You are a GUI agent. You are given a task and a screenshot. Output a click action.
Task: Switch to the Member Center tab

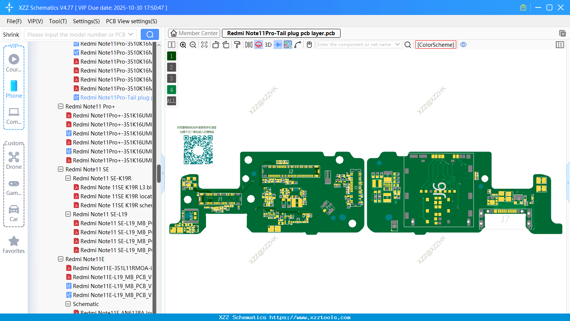tap(193, 33)
